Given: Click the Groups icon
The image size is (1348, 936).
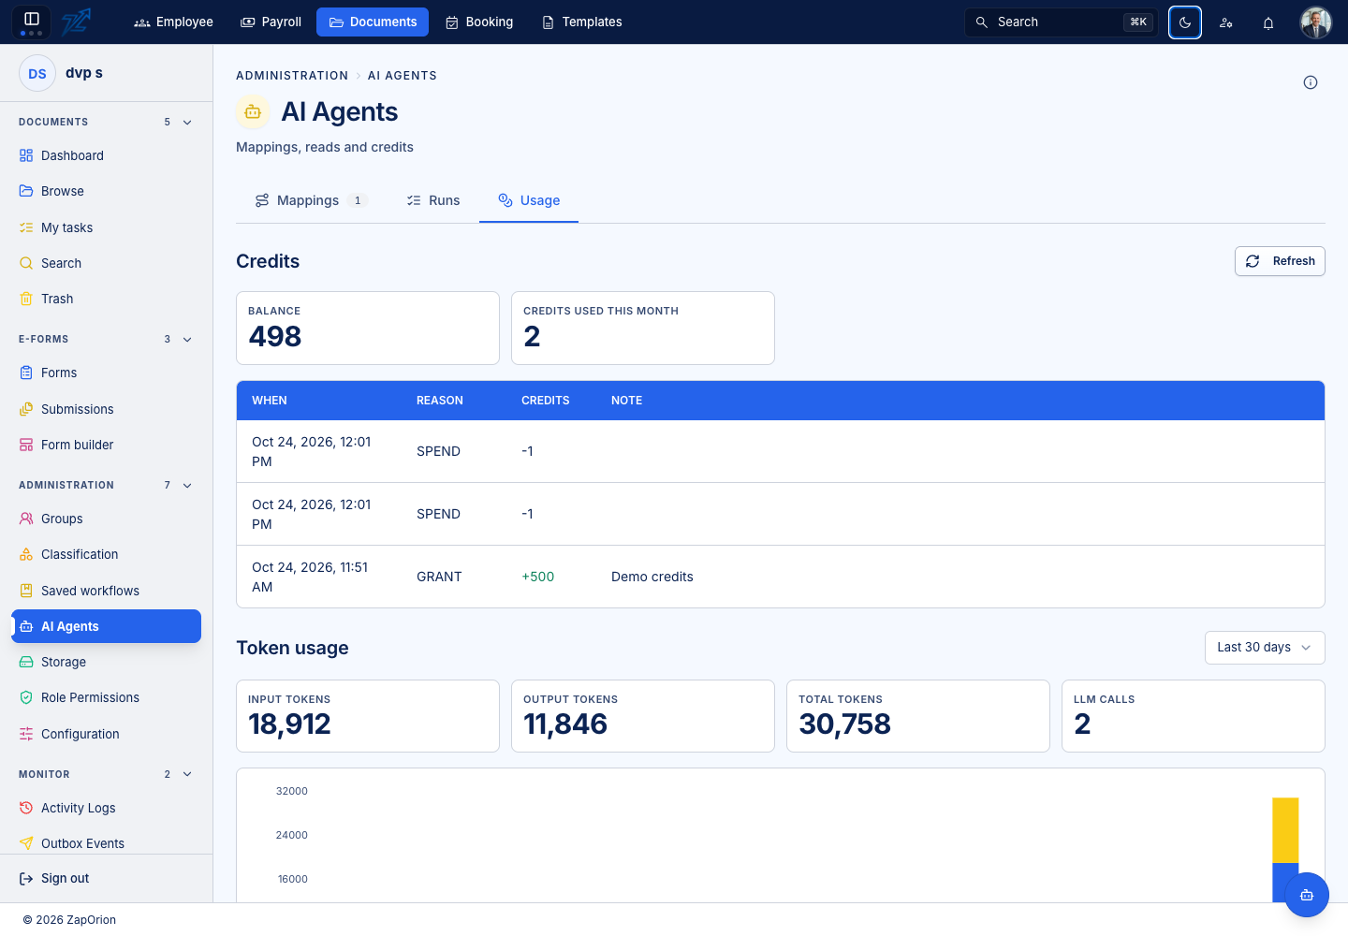Looking at the screenshot, I should [26, 519].
